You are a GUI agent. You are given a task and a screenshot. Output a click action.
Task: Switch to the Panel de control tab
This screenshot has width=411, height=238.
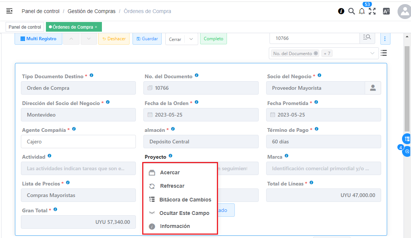[x=24, y=27]
